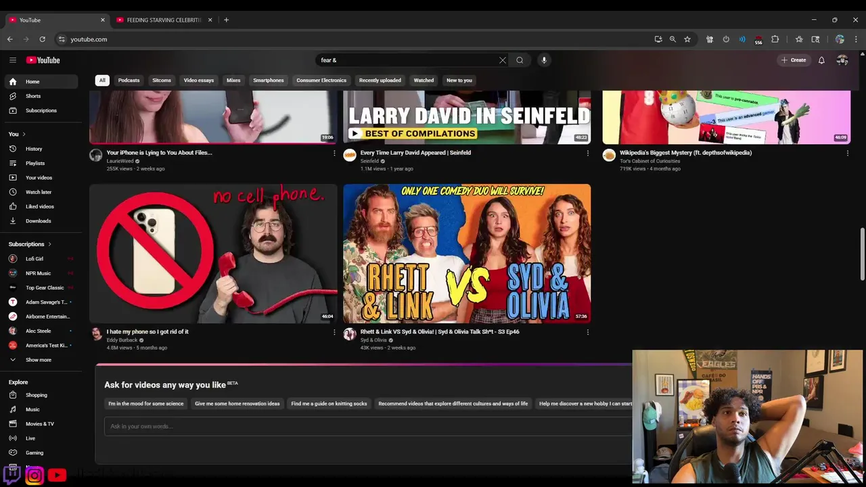Select the Consumer Electronics filter chip
Screen dimensions: 866x487
pyautogui.click(x=321, y=80)
